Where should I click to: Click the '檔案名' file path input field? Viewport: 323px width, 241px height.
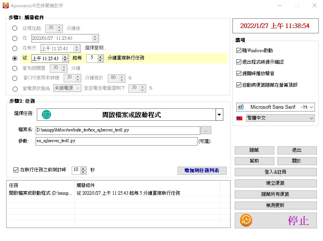(118, 130)
